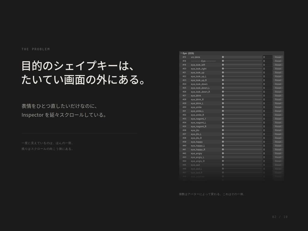Select the eye_smile label
Screen dimensions: 308x231
click(x=196, y=107)
